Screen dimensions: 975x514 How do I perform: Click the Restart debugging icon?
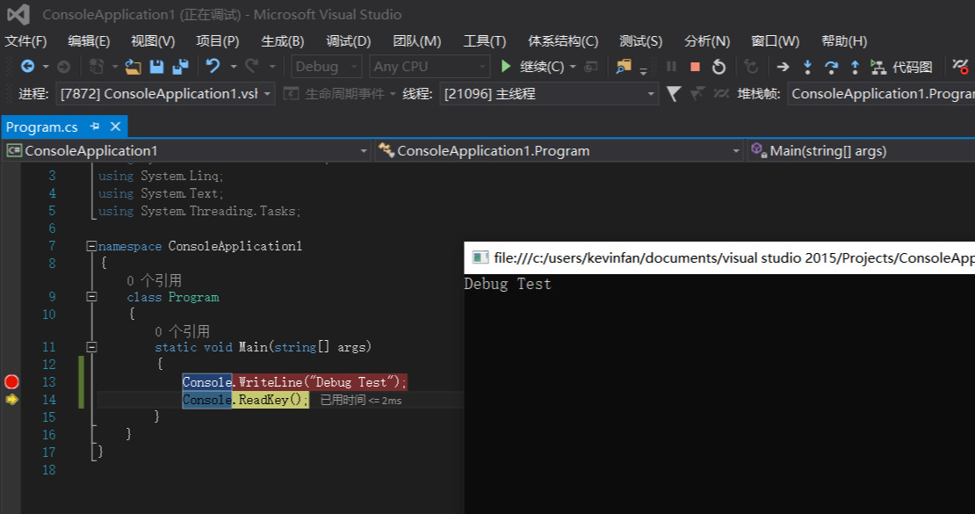[x=719, y=66]
